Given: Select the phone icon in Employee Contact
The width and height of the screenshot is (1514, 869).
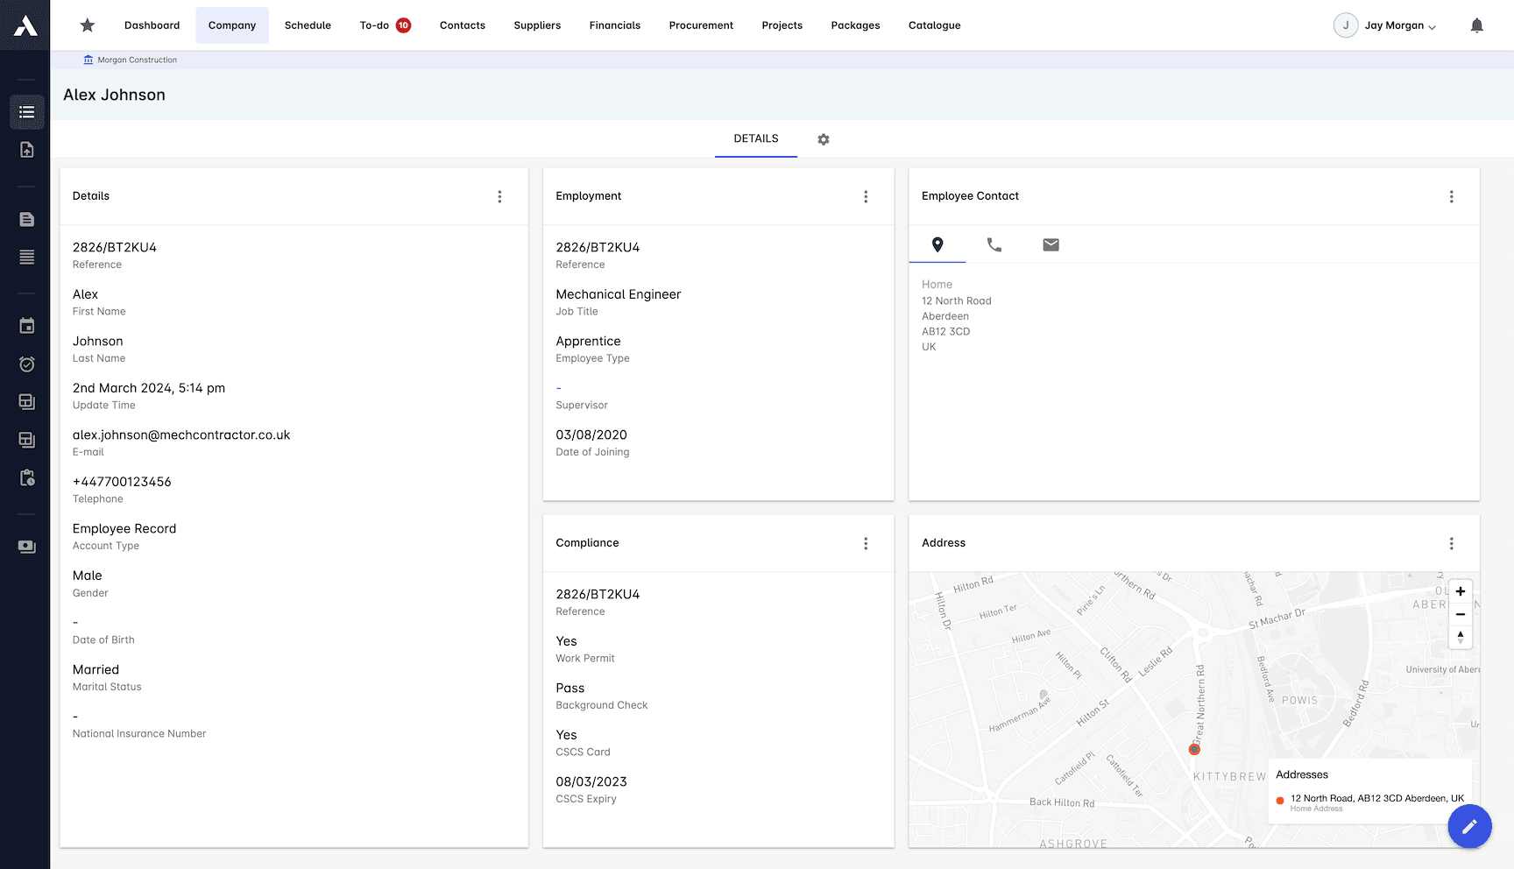Looking at the screenshot, I should coord(994,245).
